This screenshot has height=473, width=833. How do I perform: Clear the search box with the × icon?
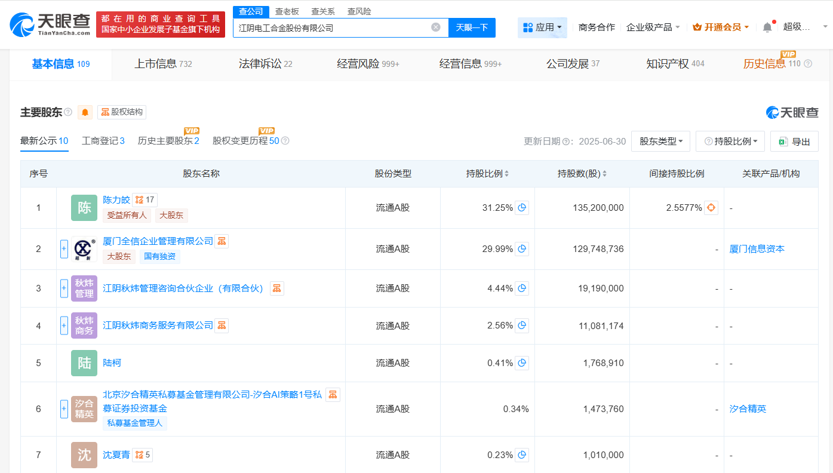click(435, 27)
